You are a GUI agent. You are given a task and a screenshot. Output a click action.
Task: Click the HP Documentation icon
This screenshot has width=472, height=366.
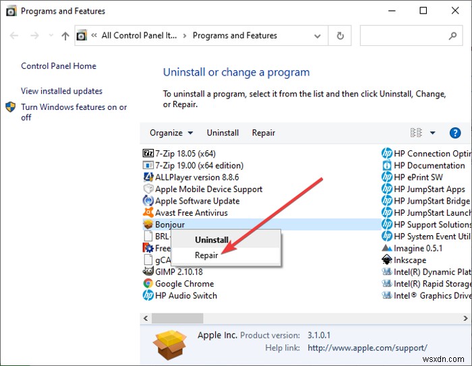point(387,165)
